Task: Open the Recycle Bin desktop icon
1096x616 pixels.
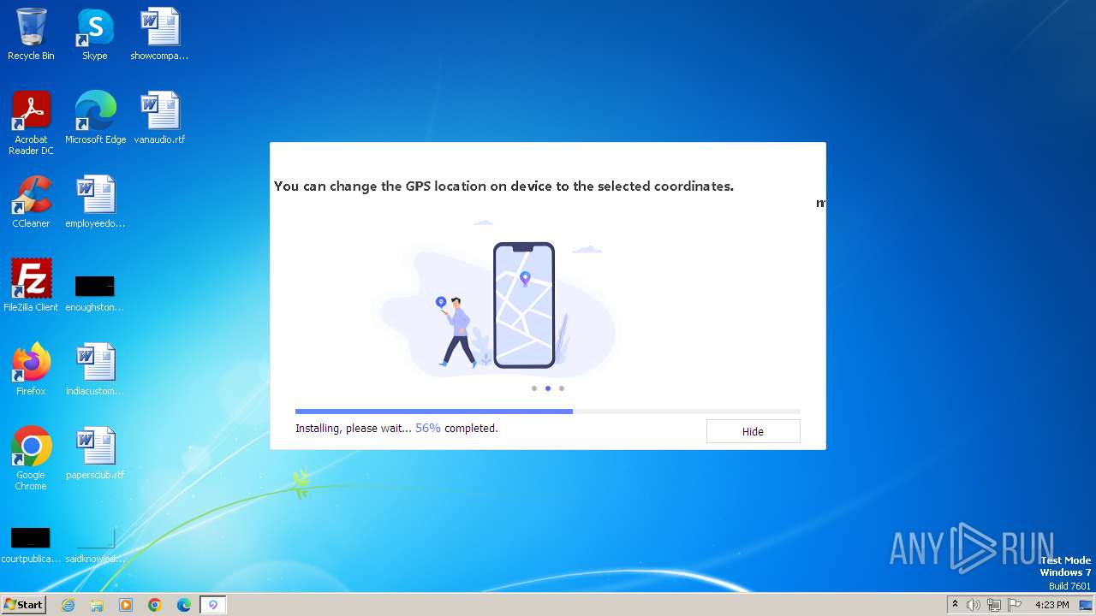Action: click(31, 35)
